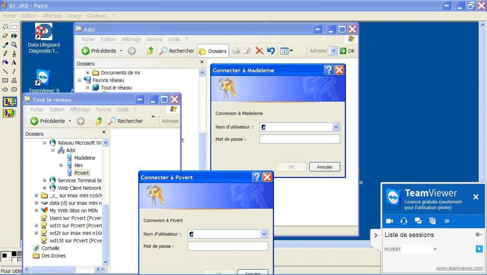
Task: Open the username dropdown in Madeleine dialog
Action: [336, 127]
